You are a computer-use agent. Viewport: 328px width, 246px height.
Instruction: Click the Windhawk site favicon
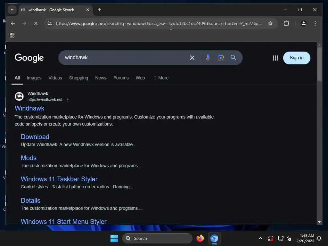[19, 96]
